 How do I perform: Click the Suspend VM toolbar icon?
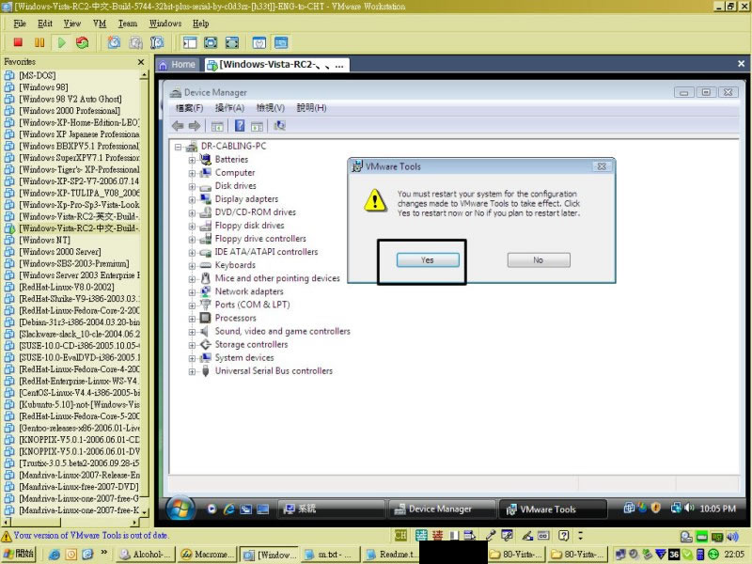coord(39,42)
